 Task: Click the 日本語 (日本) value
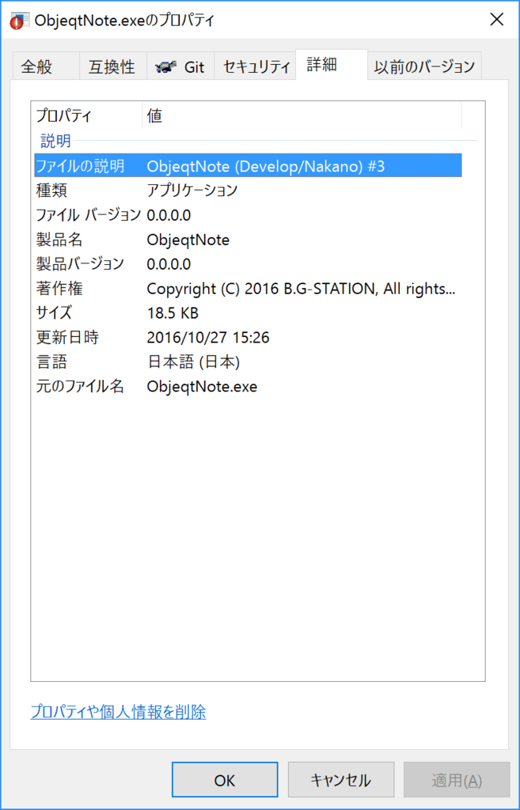pos(193,362)
